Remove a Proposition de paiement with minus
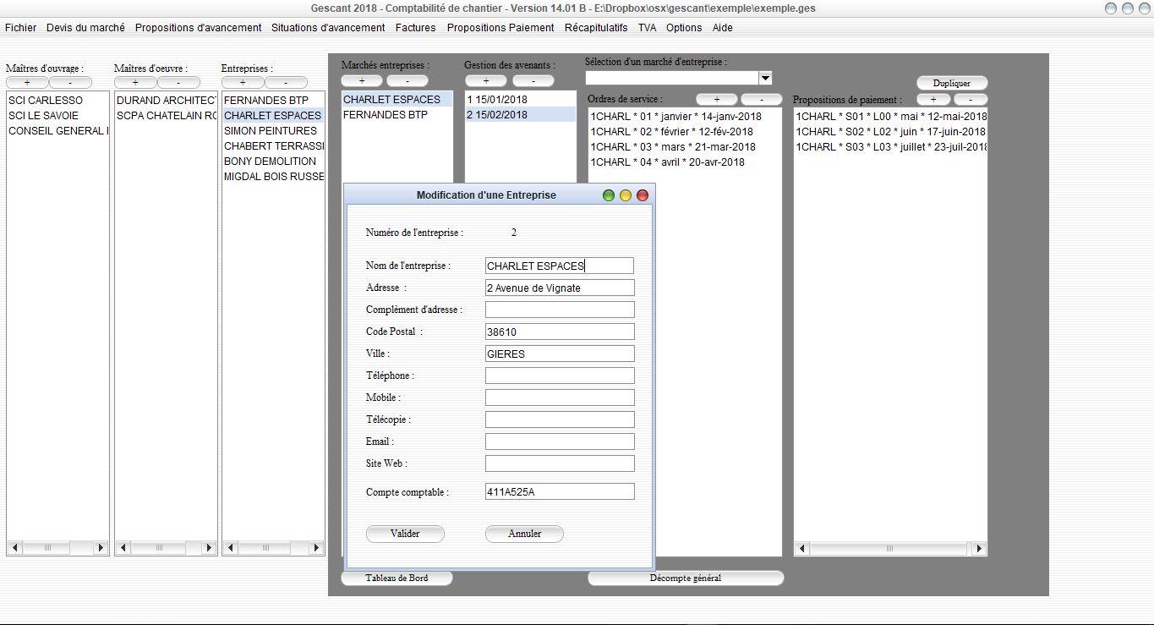Viewport: 1154px width, 625px height. click(x=971, y=99)
